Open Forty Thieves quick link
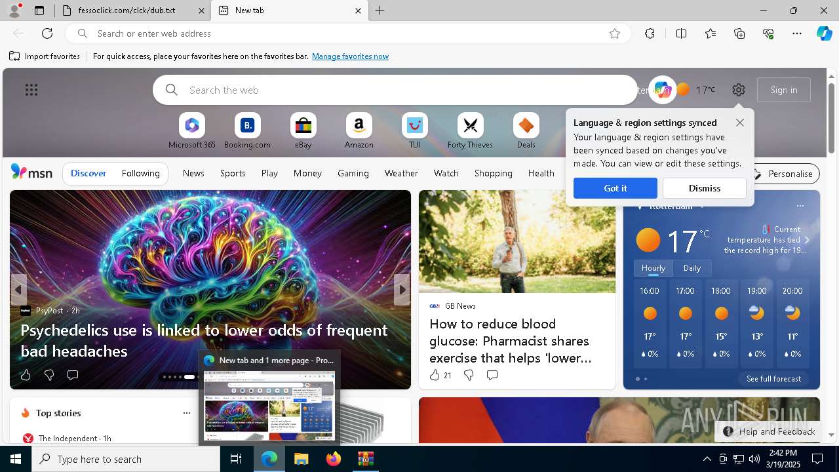The width and height of the screenshot is (839, 472). (x=470, y=131)
